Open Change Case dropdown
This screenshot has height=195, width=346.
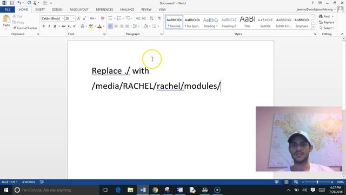93,18
